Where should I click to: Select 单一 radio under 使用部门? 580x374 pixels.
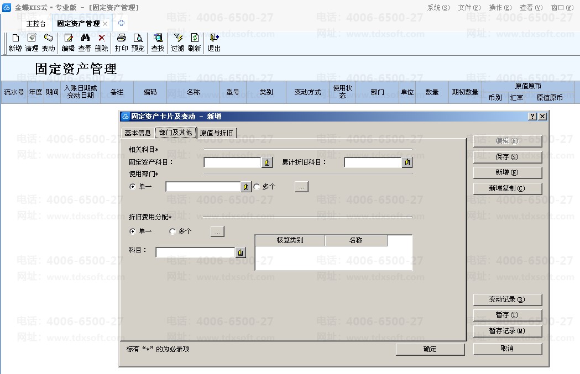tap(133, 187)
